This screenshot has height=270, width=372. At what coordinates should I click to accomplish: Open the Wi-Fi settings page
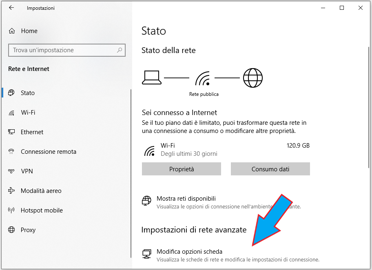(28, 113)
